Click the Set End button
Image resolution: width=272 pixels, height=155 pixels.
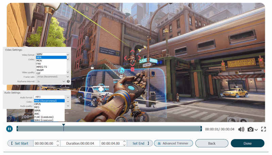pos(140,143)
